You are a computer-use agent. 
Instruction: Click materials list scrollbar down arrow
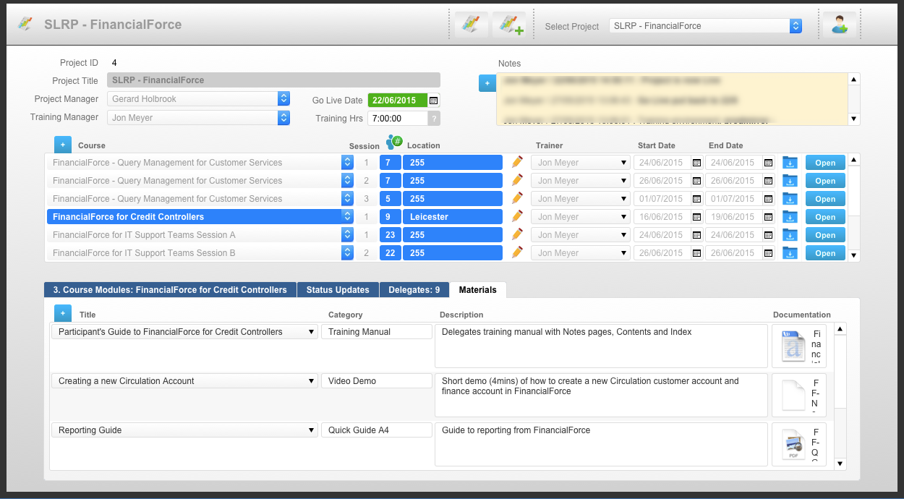click(x=840, y=464)
